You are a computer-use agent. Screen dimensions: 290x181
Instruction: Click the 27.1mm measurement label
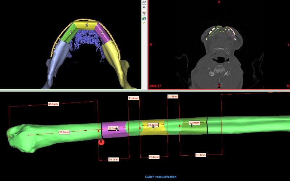click(154, 157)
